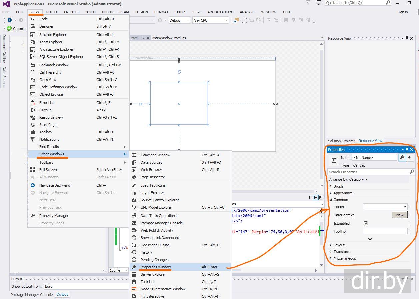Click the Sign in link
This screenshot has width=419, height=299.
pos(402,12)
